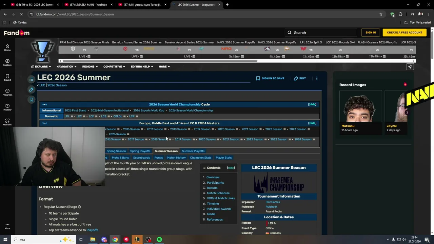Open the History sidebar icon
Screen dimensions: 434x244
(7, 107)
